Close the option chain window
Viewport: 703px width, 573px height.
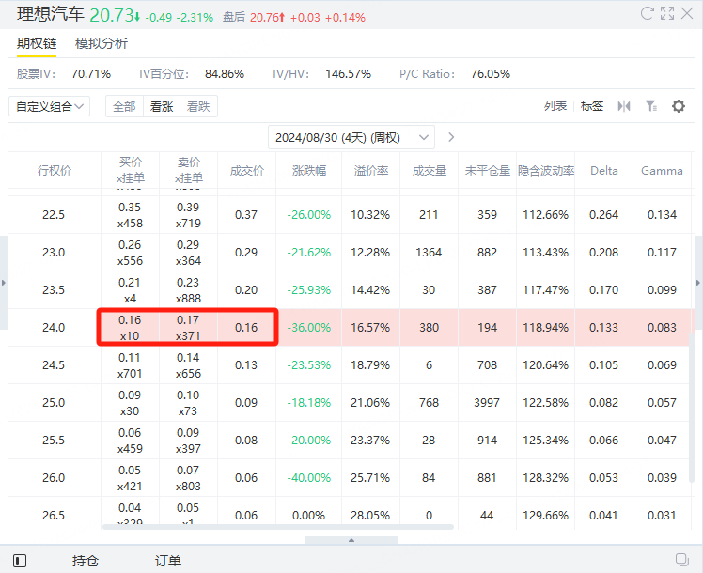click(687, 13)
